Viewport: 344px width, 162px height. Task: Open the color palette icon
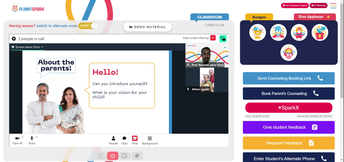click(x=137, y=156)
